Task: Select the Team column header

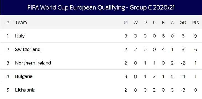Action: [x=21, y=23]
